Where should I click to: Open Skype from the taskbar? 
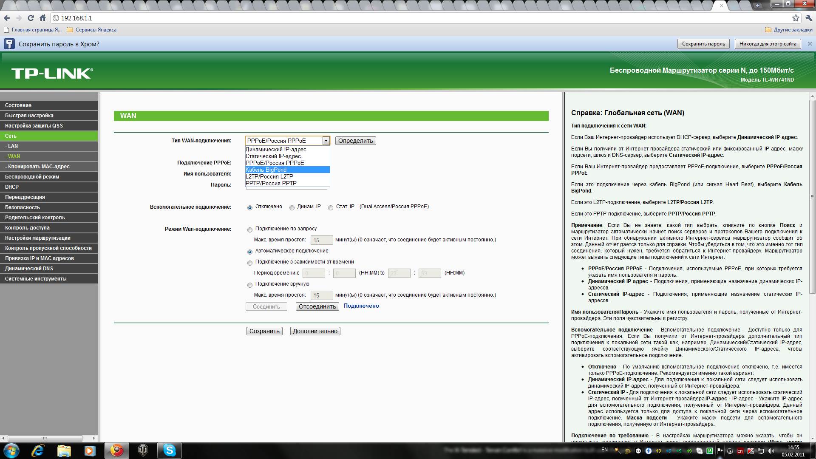click(169, 450)
